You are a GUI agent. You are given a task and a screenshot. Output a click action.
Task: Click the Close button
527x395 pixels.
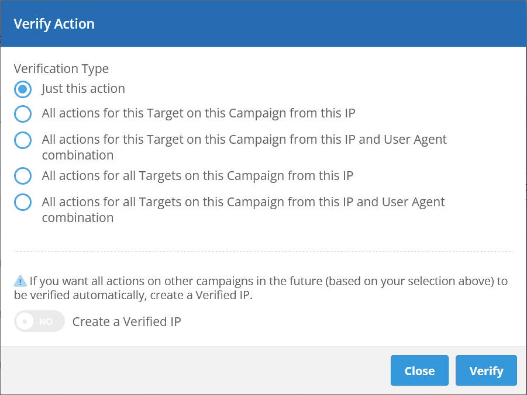419,370
